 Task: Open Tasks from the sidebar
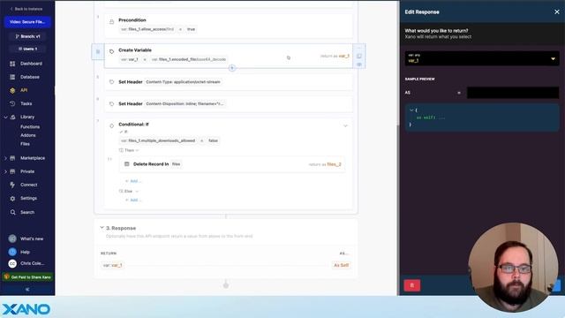click(x=26, y=103)
